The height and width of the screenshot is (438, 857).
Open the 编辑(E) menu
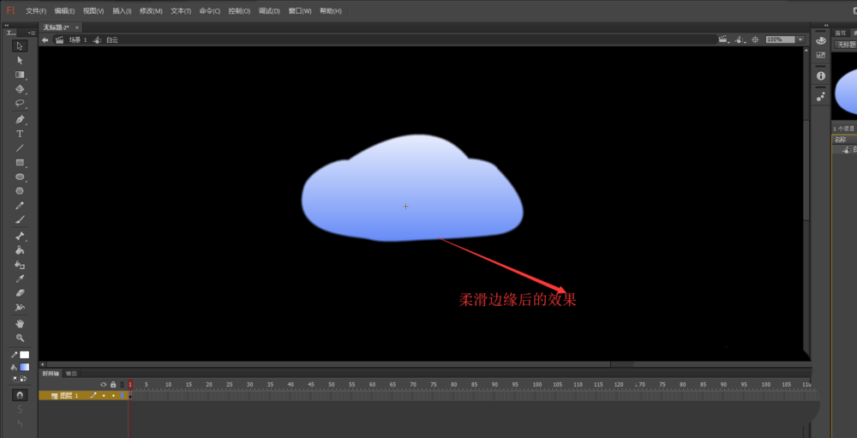(64, 11)
